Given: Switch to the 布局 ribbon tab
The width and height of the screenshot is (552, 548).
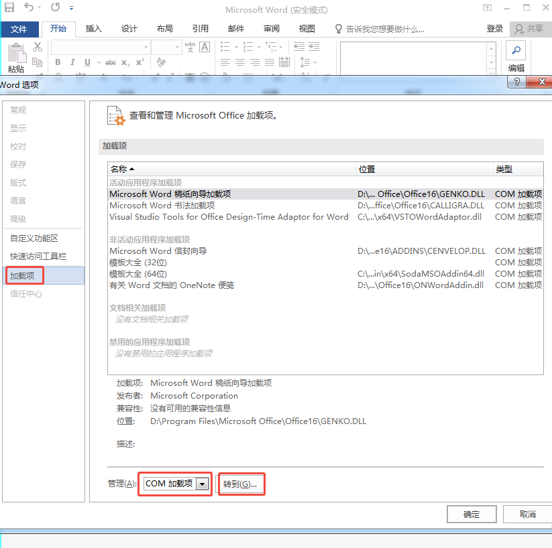Looking at the screenshot, I should pyautogui.click(x=165, y=29).
